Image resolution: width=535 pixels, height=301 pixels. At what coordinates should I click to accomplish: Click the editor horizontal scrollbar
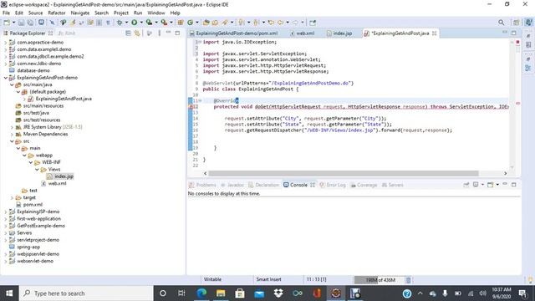344,173
